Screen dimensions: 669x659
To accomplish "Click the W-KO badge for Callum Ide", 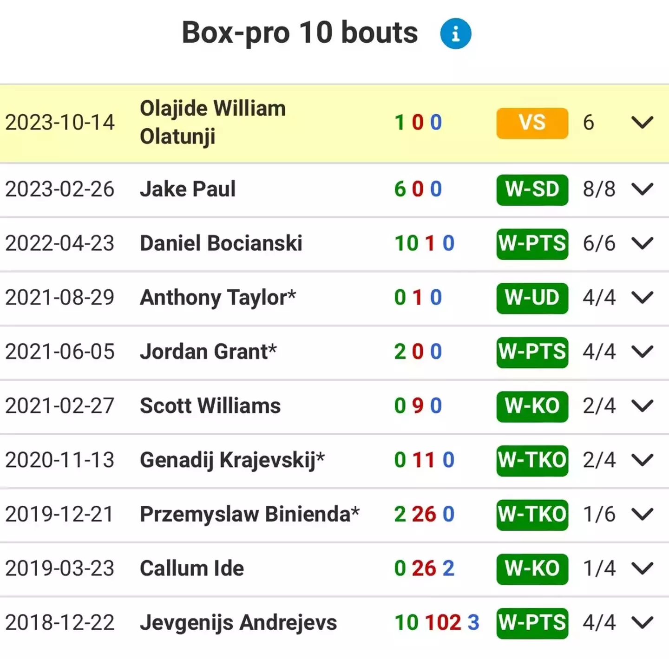I will pos(531,569).
